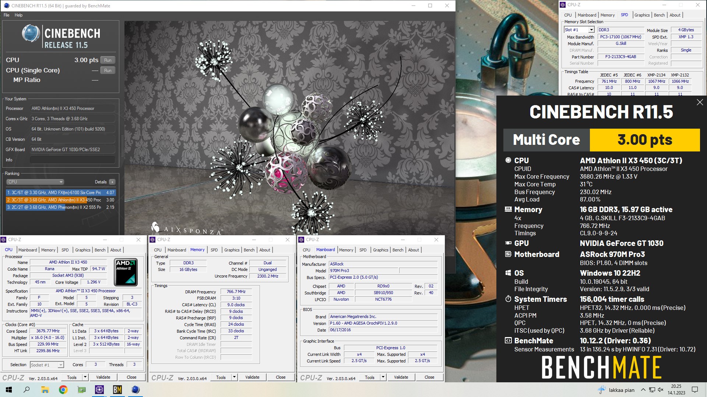The height and width of the screenshot is (397, 707).
Task: Click Validate in CPU-Z Mainboard window
Action: [401, 377]
